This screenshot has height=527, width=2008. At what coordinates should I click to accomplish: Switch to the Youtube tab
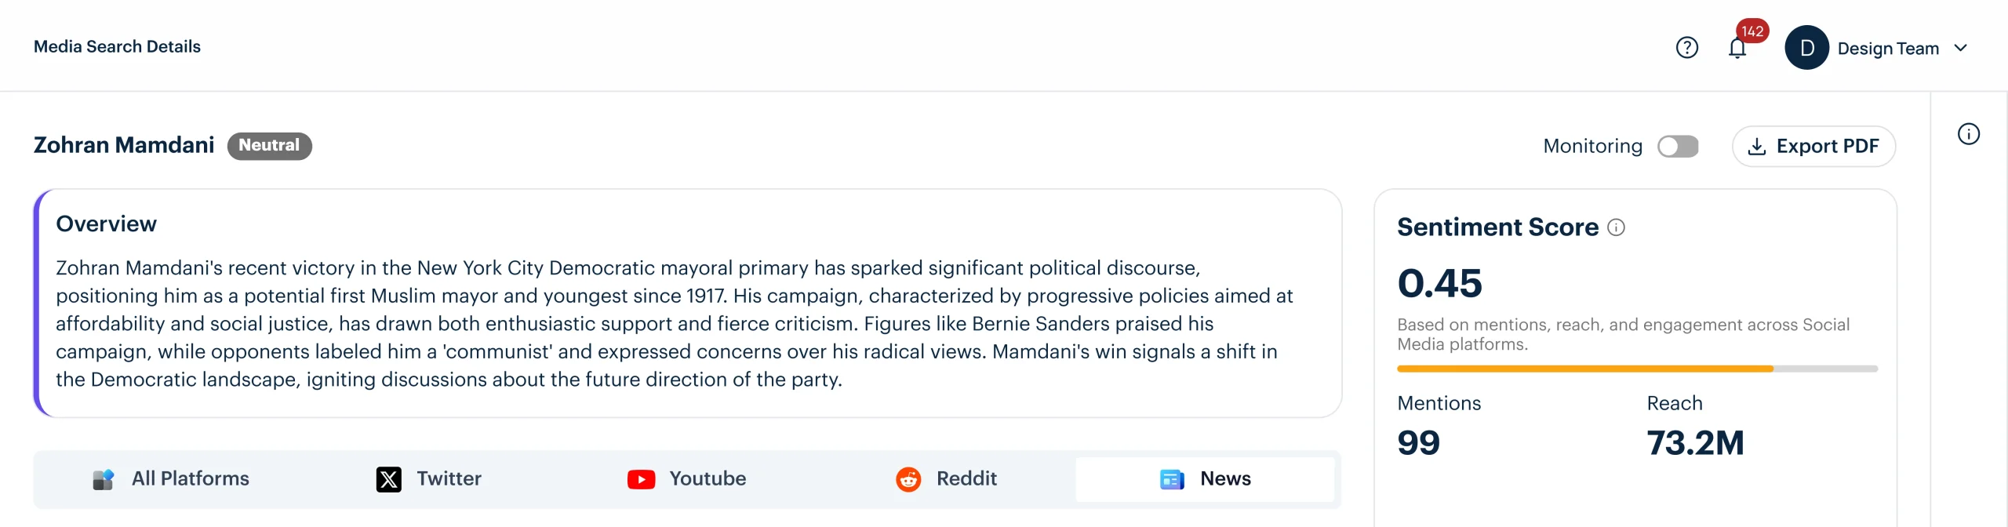click(x=686, y=479)
